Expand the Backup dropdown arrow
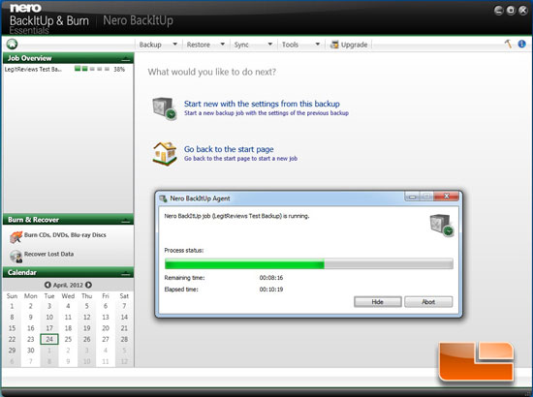This screenshot has height=397, width=533. coord(175,45)
